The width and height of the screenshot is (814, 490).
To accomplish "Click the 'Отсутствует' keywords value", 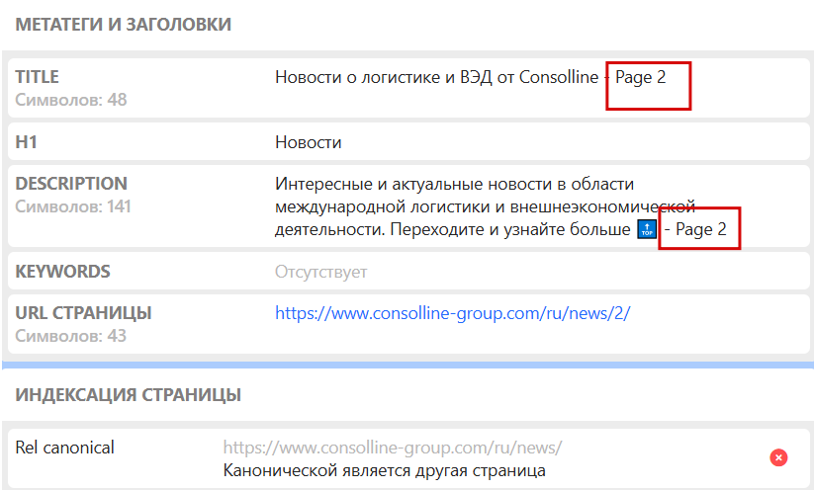I will click(320, 272).
